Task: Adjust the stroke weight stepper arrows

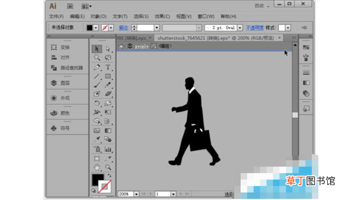Action: click(134, 28)
